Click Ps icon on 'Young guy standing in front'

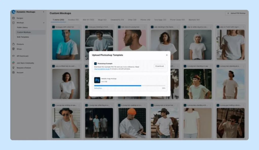tap(87, 27)
